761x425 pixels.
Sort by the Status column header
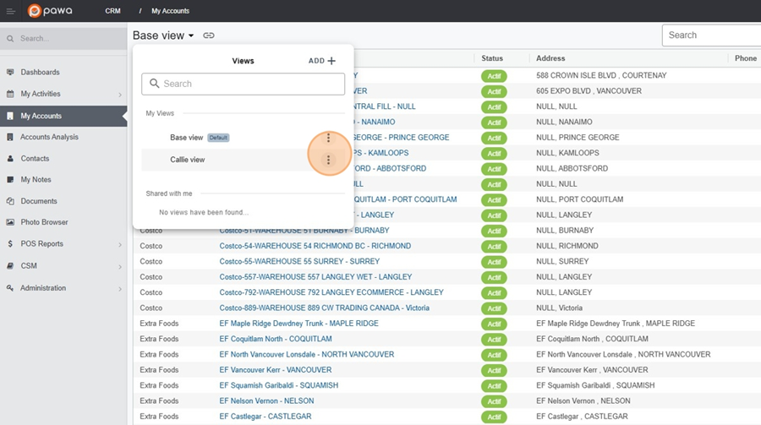click(492, 58)
